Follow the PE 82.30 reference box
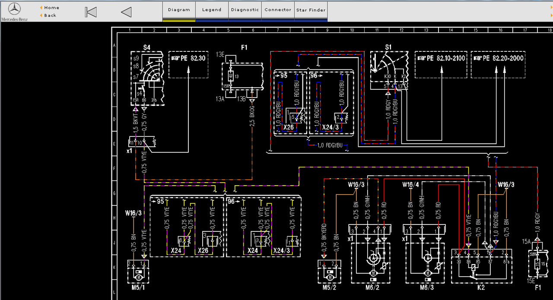 point(189,65)
